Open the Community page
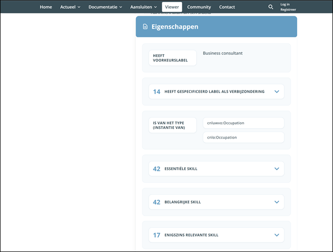Image resolution: width=333 pixels, height=252 pixels. (199, 7)
